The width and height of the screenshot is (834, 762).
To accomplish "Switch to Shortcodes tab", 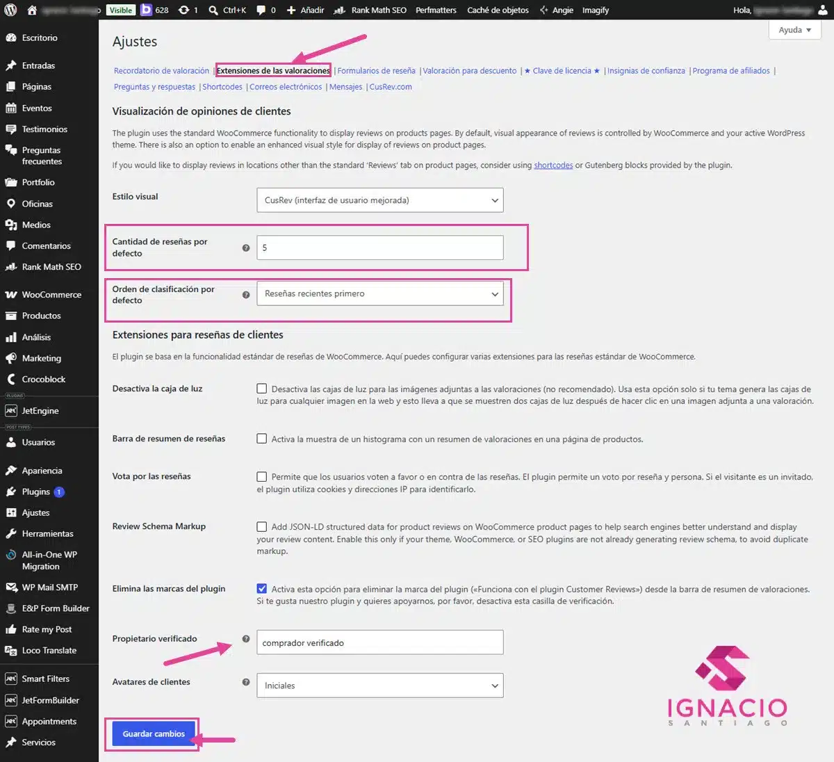I will (x=222, y=87).
